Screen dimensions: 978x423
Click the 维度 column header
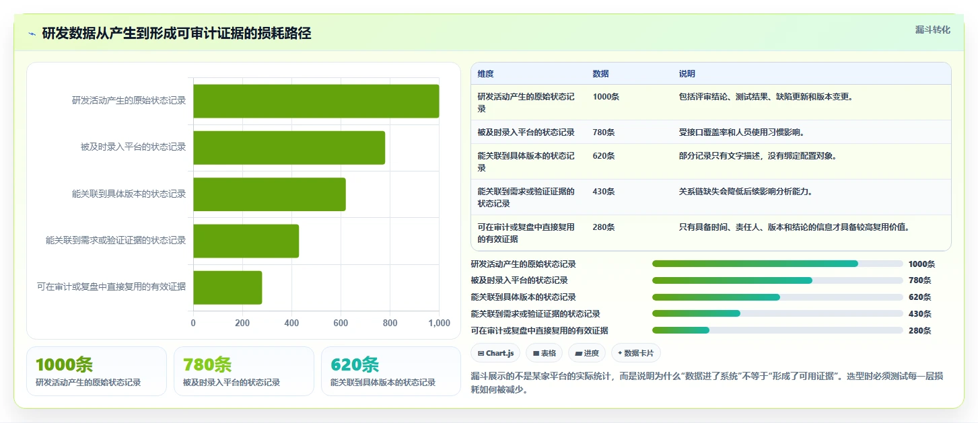coord(485,74)
